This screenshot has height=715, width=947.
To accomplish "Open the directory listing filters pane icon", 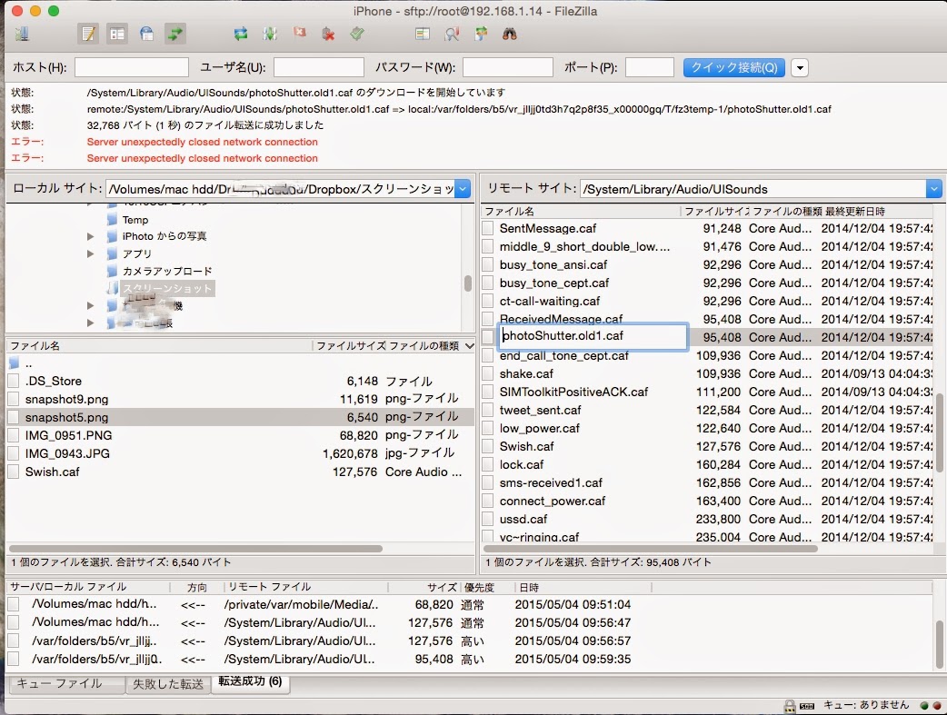I will (423, 34).
